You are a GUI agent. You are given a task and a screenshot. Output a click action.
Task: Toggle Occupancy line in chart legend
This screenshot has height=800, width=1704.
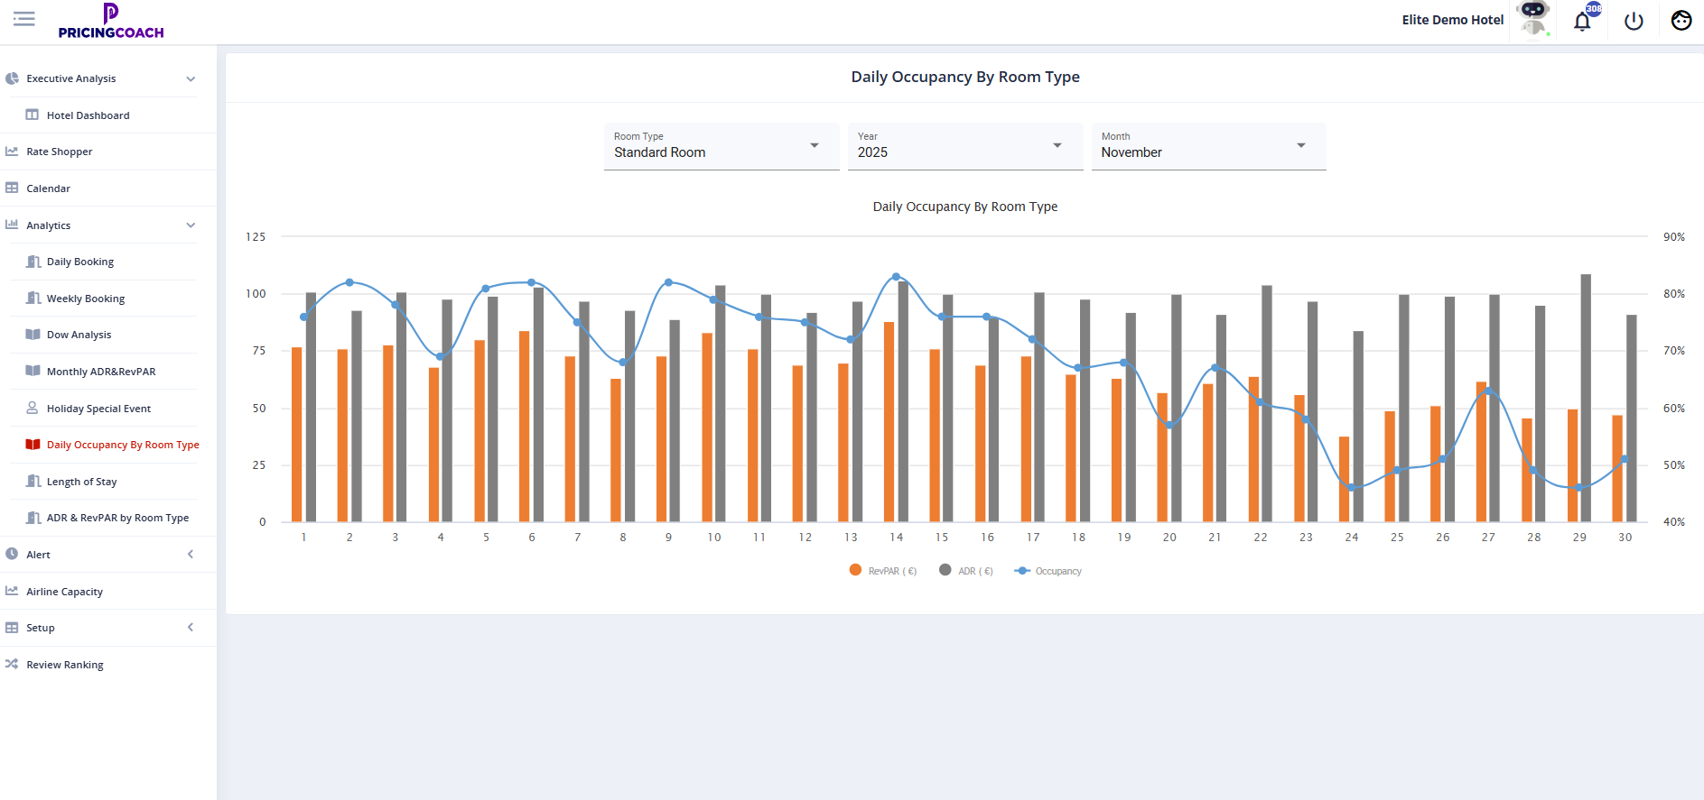point(1048,571)
